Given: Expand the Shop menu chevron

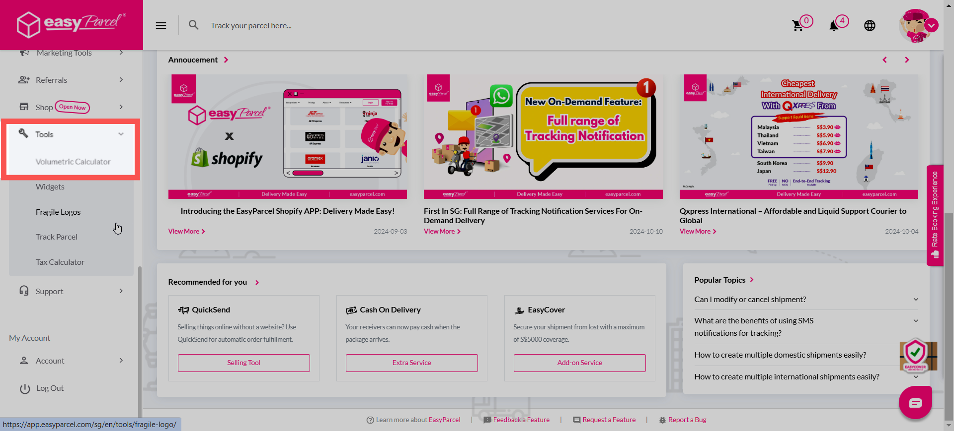Looking at the screenshot, I should [121, 107].
